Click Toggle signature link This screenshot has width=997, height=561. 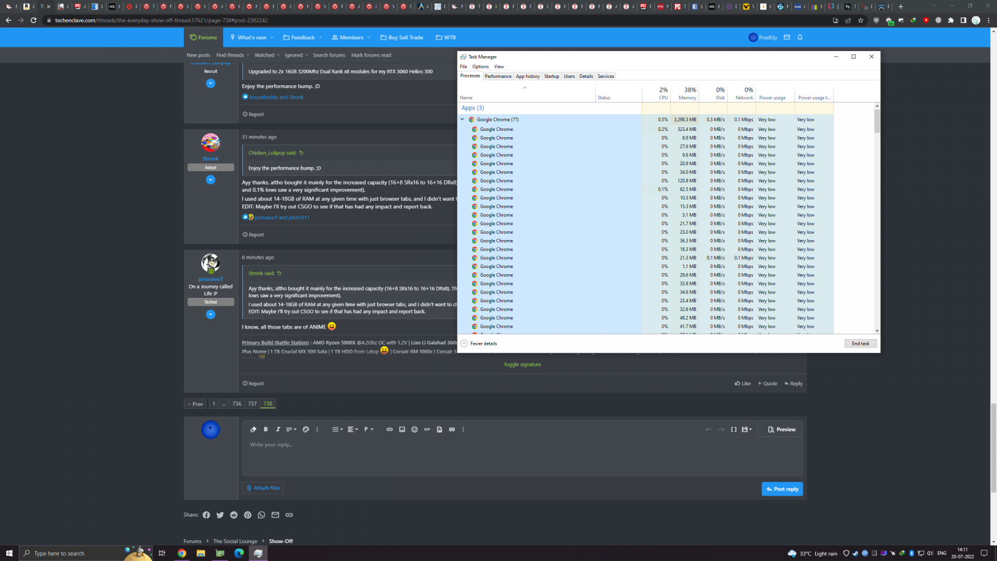[522, 365]
